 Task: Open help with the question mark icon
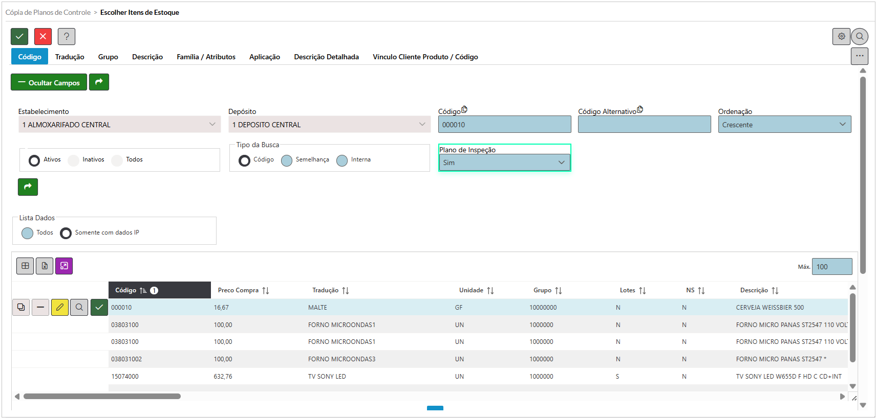click(67, 36)
